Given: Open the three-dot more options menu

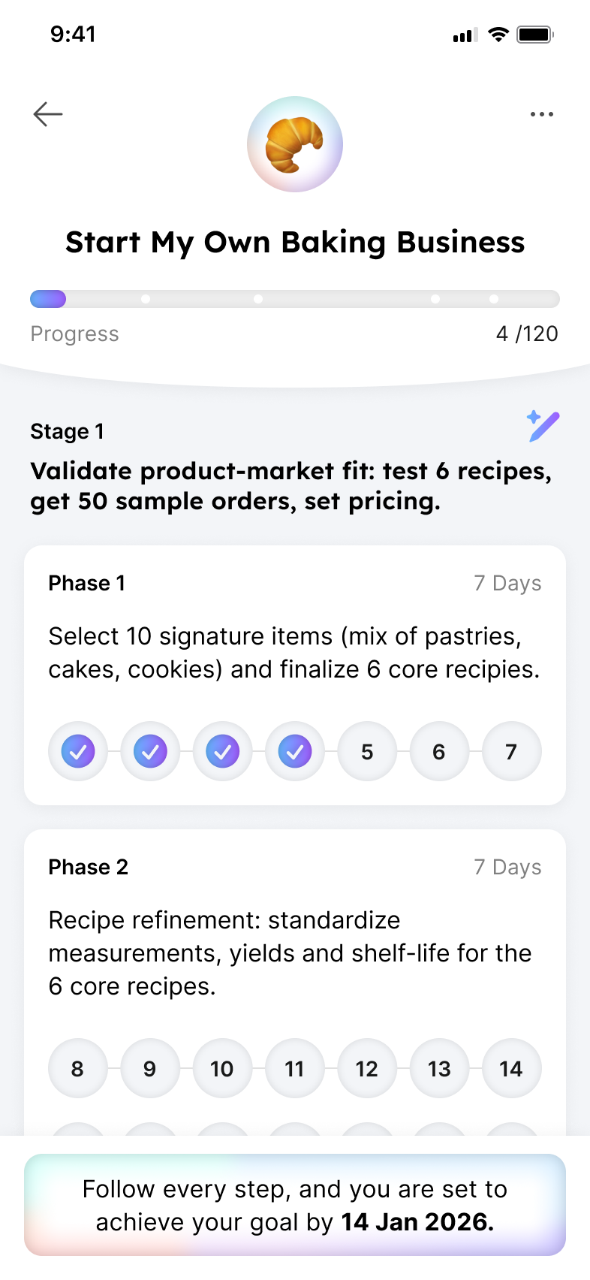Looking at the screenshot, I should pyautogui.click(x=541, y=114).
